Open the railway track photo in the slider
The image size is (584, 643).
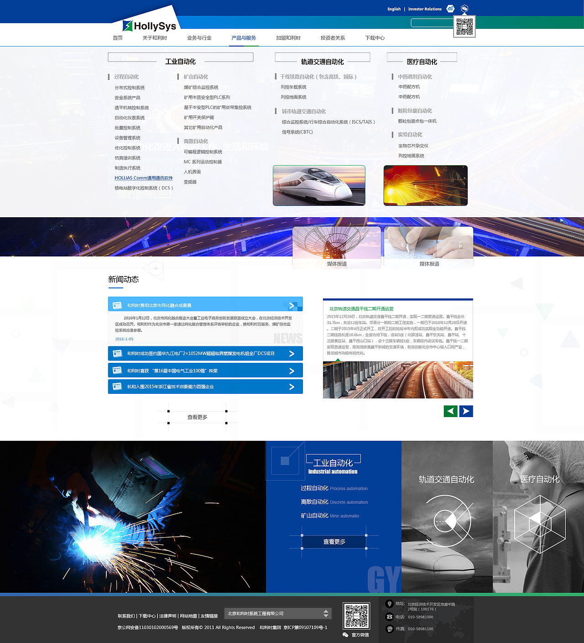tap(398, 380)
